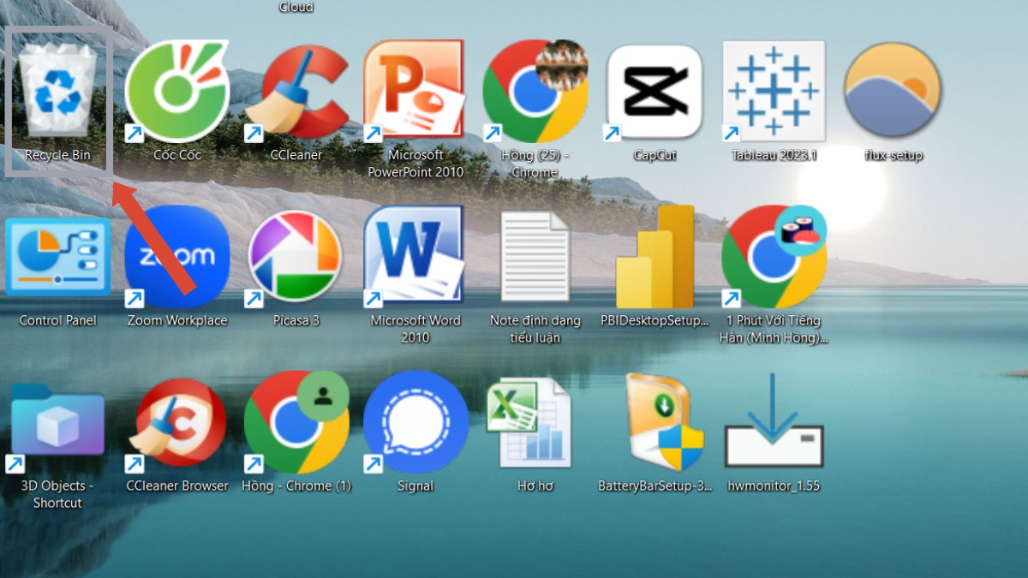Click the "Tableau 2023.1" label text
The width and height of the screenshot is (1028, 578).
pos(774,155)
